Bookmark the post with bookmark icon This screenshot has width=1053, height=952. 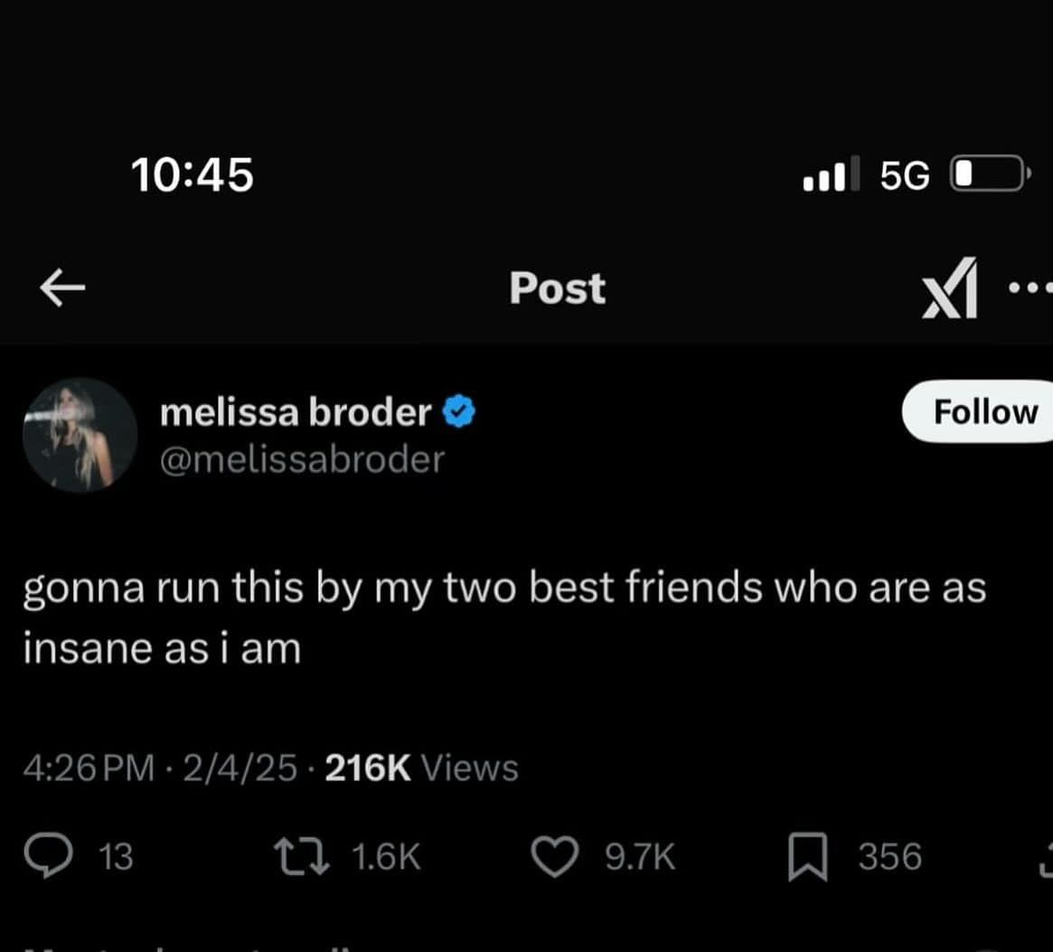pyautogui.click(x=807, y=856)
